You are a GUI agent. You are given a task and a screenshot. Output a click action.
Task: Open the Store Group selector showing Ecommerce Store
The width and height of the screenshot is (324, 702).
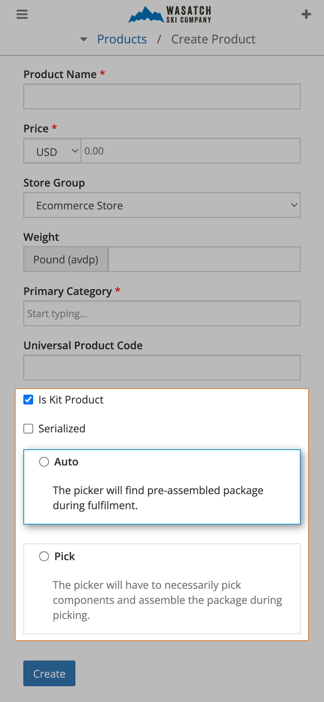coord(162,205)
